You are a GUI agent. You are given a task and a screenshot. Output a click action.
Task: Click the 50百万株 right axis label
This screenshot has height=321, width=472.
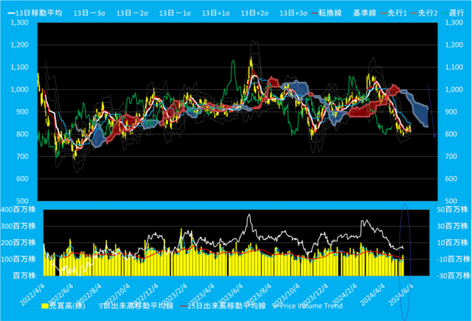(x=452, y=210)
